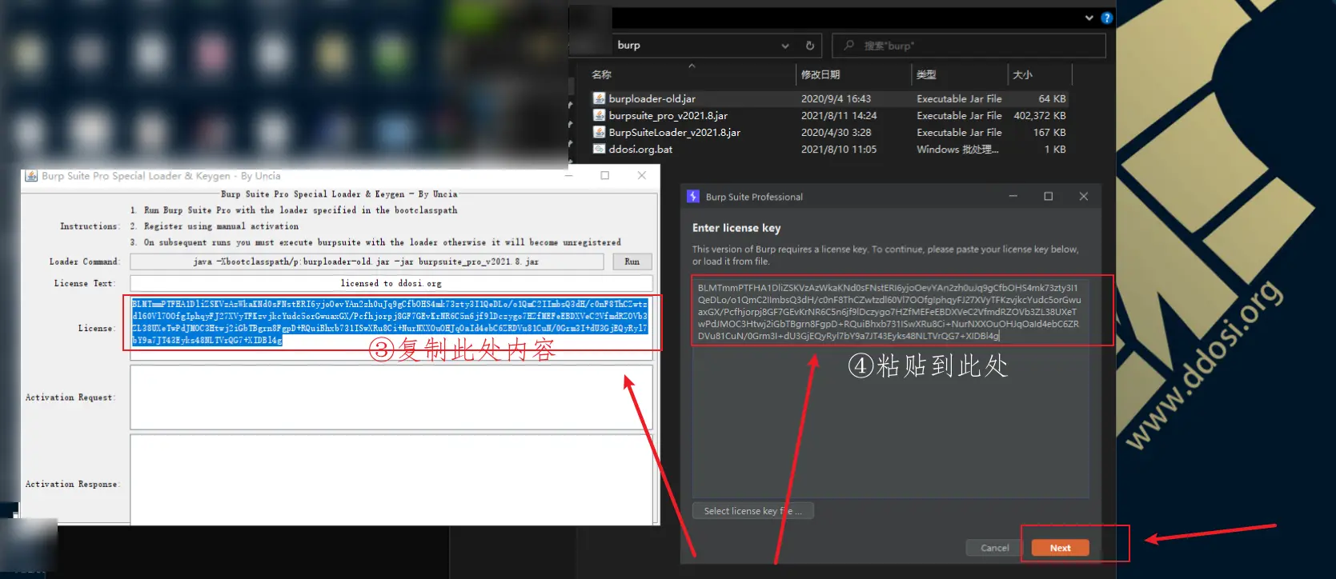Maximize the Loader & Keygen window
This screenshot has width=1336, height=579.
(x=605, y=176)
